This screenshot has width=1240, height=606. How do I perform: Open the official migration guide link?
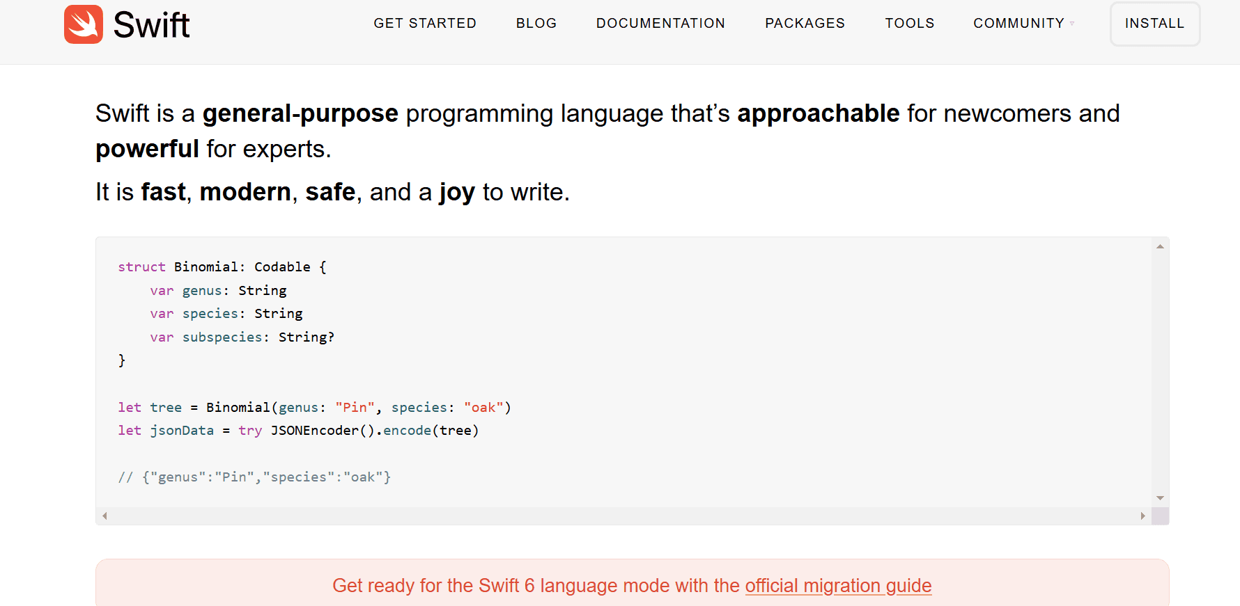838,586
